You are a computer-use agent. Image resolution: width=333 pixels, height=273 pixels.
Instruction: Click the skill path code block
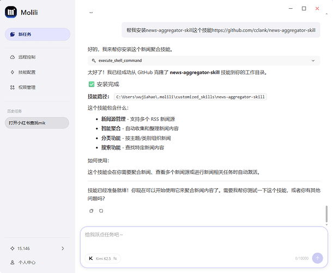pyautogui.click(x=190, y=97)
